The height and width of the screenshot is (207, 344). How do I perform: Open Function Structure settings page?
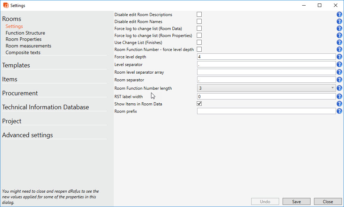tap(25, 33)
